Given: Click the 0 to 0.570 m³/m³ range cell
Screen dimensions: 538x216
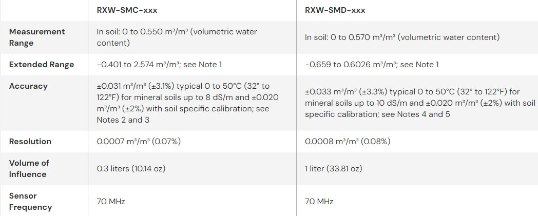Looking at the screenshot, I should click(402, 37).
